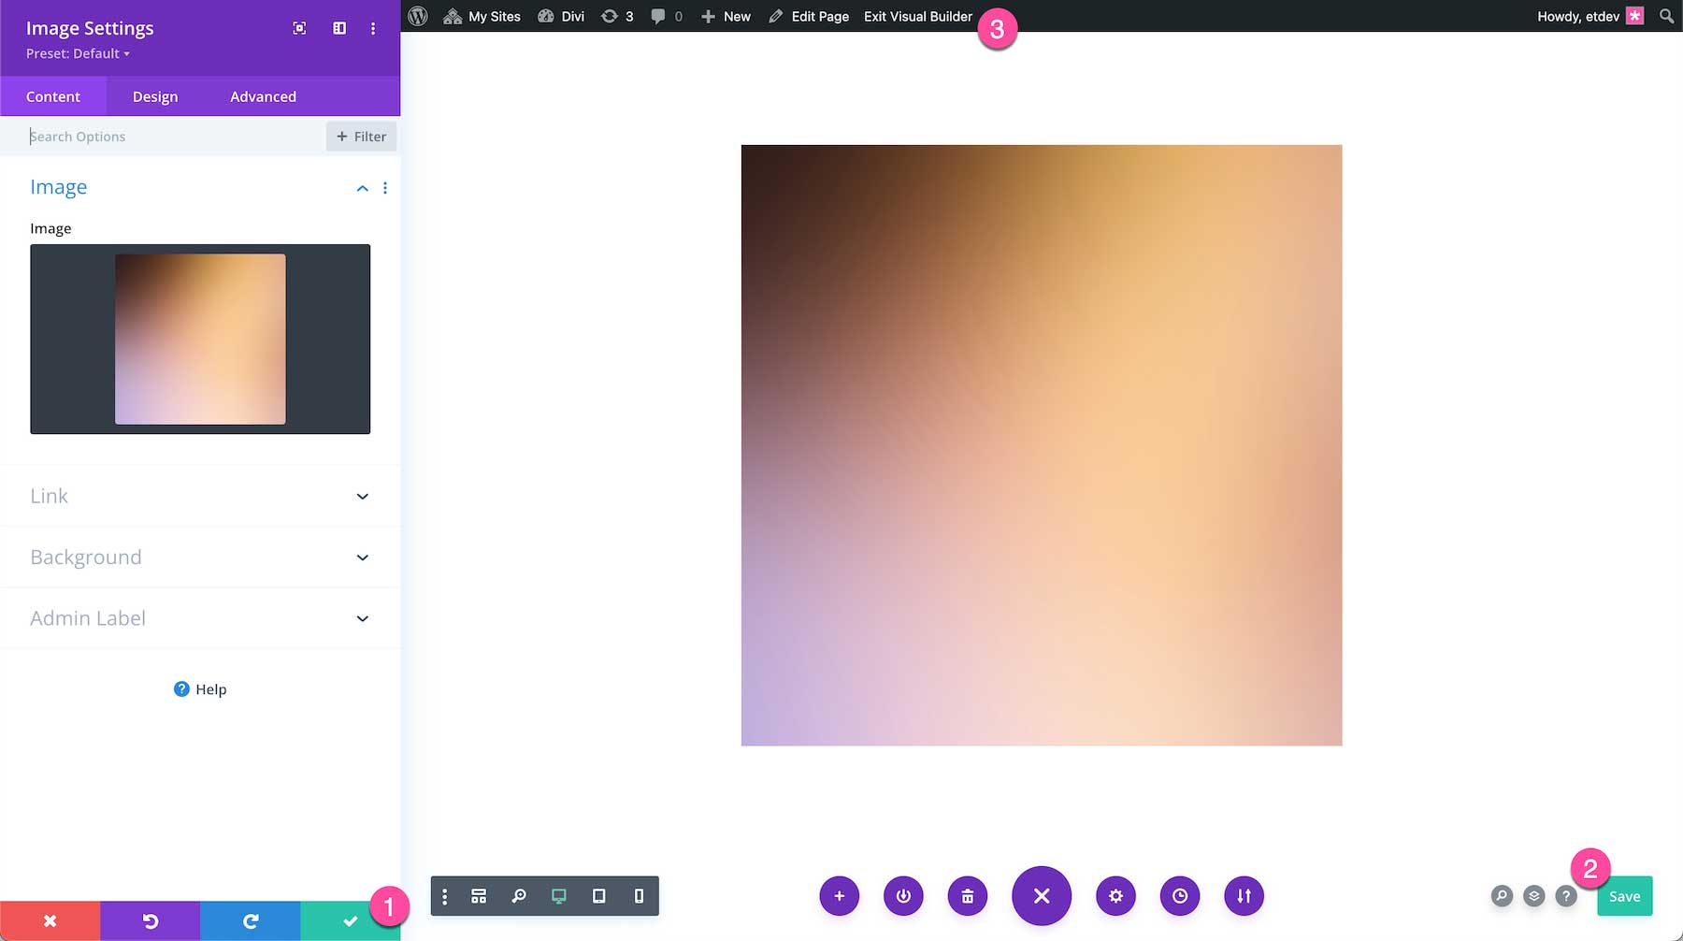Open portability import/export arrows icon

click(1244, 896)
